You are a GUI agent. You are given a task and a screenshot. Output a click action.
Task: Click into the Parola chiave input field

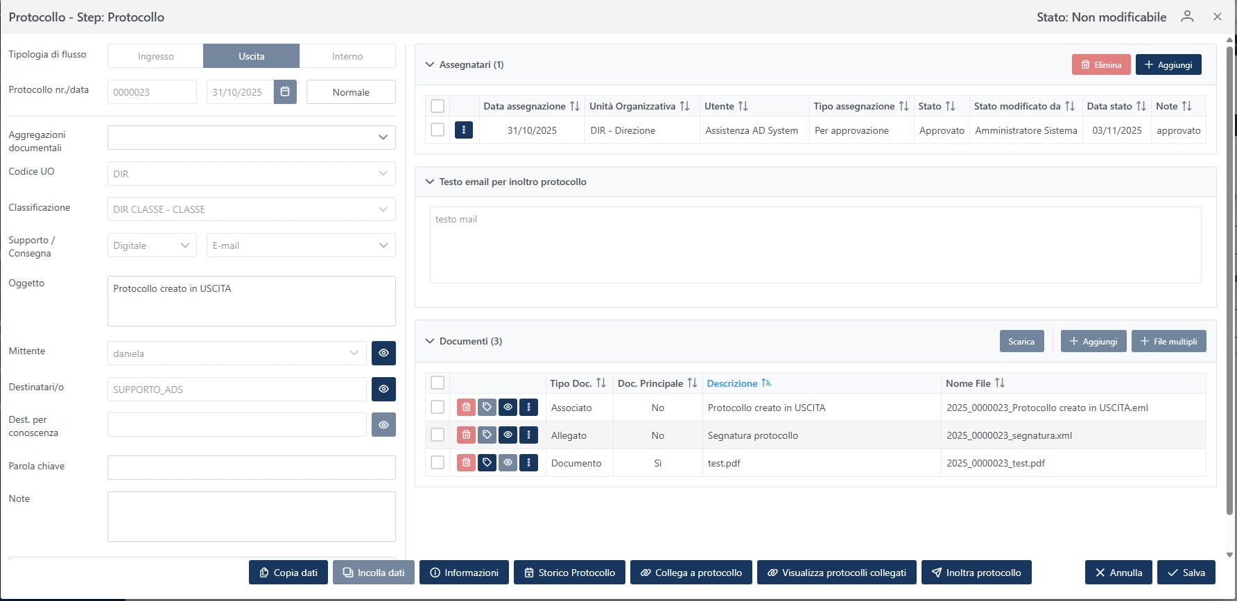(x=251, y=467)
